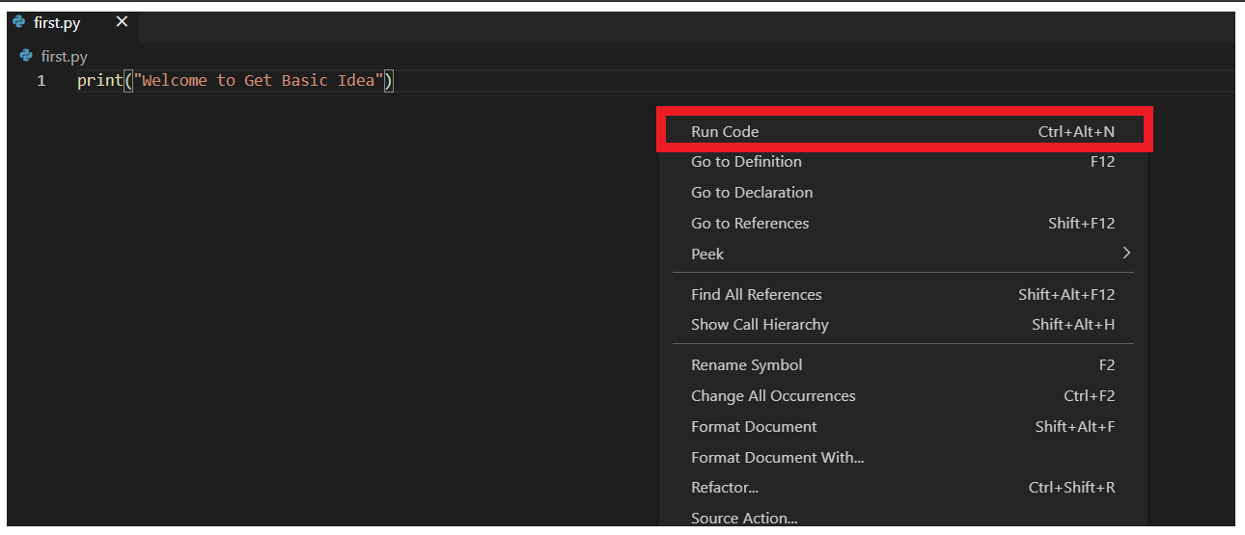
Task: Open Show Call Hierarchy
Action: (760, 325)
